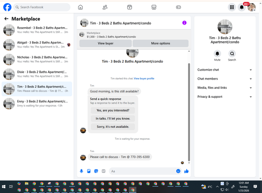
Task: Send a thumbs-up like
Action: click(x=187, y=171)
